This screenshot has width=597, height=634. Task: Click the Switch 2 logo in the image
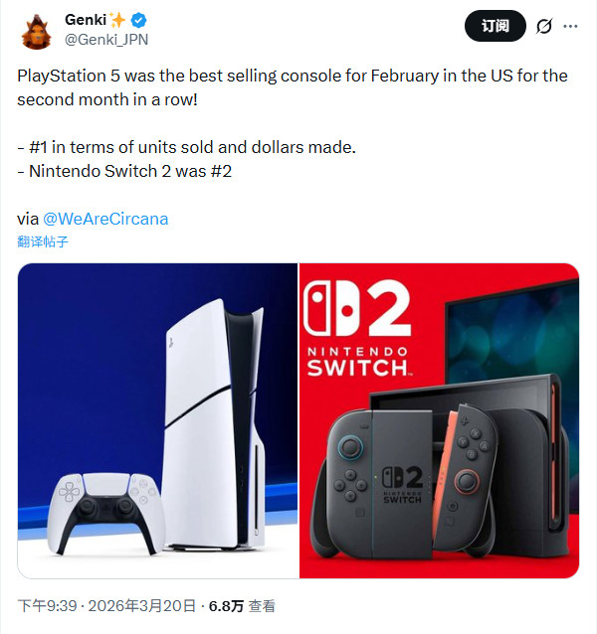[357, 328]
